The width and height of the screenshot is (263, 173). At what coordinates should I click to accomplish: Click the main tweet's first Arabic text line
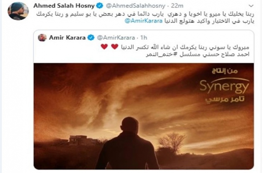[x=145, y=14]
